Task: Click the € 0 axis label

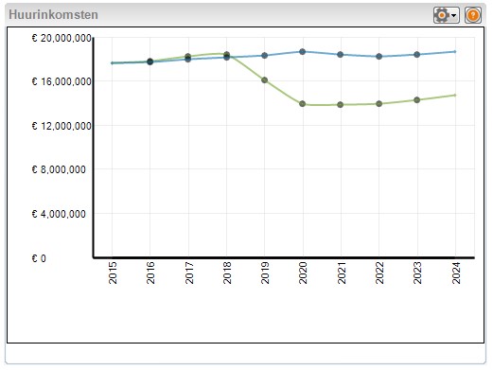Action: click(39, 258)
